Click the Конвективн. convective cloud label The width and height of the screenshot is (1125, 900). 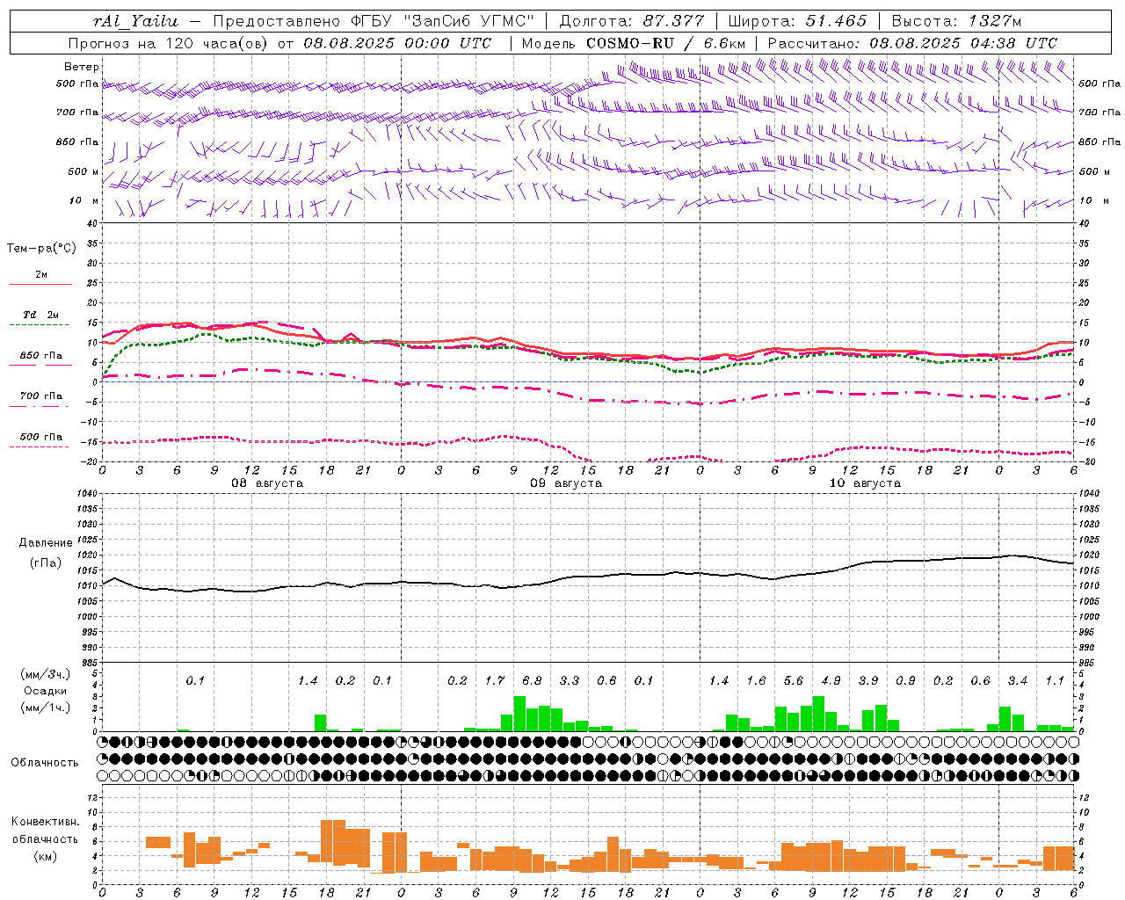pos(45,822)
